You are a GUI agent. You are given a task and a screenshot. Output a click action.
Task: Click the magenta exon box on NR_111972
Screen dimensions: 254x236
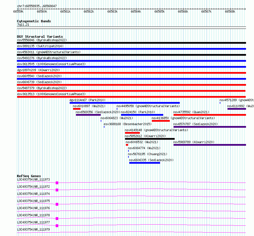[x=57, y=190]
